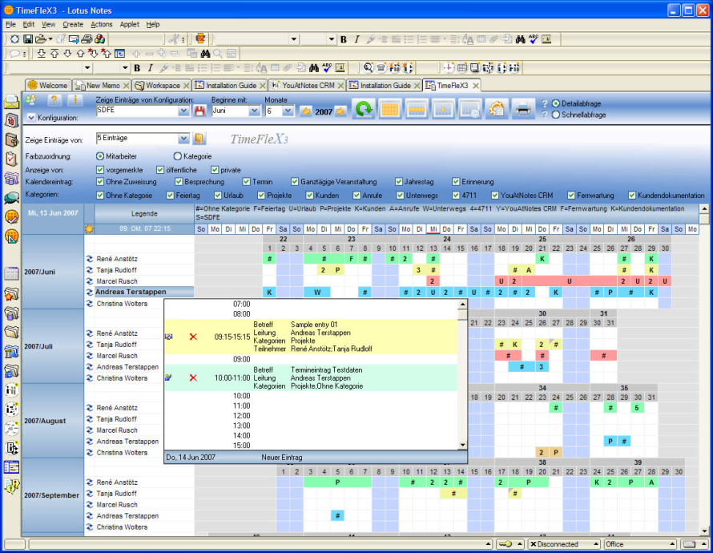Go to next year arrow beside 2007
713x553 pixels.
click(x=340, y=111)
